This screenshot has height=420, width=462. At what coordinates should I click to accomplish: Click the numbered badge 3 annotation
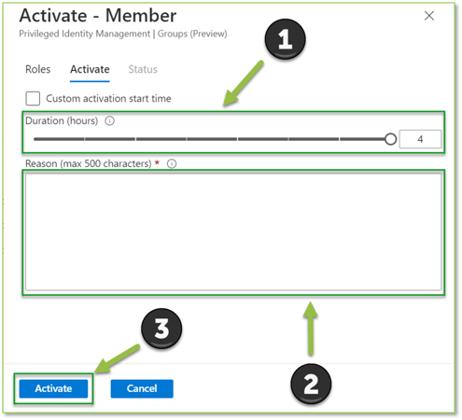(x=161, y=329)
